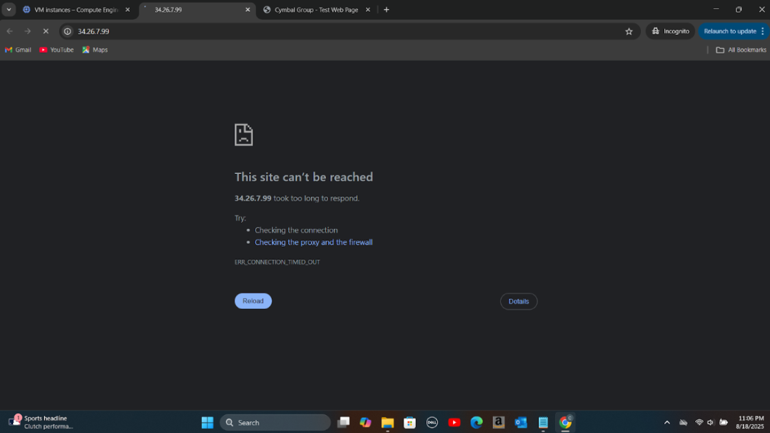Image resolution: width=770 pixels, height=433 pixels.
Task: Open the YouTube bookmark
Action: coord(56,50)
